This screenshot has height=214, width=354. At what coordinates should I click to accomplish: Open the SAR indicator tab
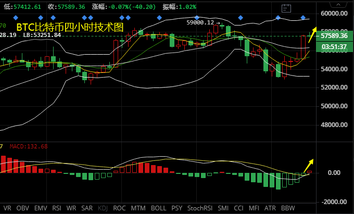(87, 208)
